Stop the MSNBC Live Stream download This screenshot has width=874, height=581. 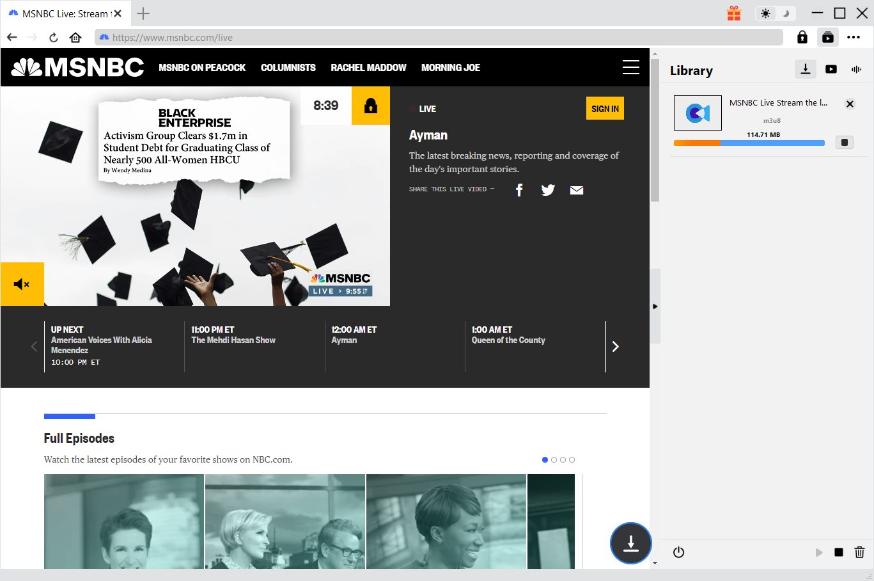pyautogui.click(x=845, y=142)
